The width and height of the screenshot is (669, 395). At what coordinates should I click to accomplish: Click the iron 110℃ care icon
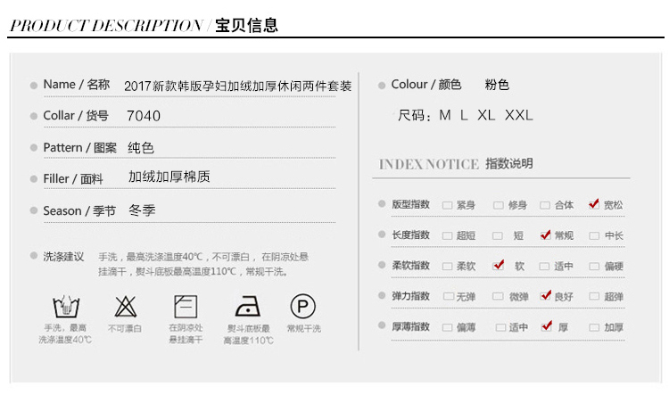coord(248,307)
